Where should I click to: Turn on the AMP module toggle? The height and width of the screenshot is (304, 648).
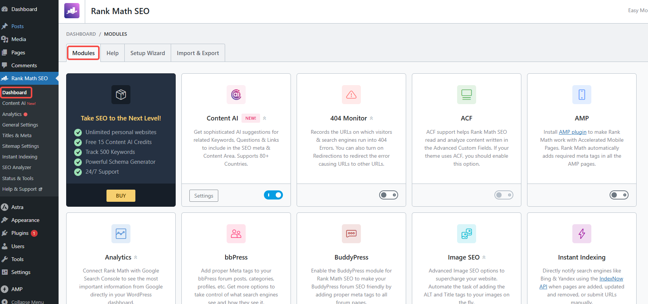pyautogui.click(x=619, y=195)
